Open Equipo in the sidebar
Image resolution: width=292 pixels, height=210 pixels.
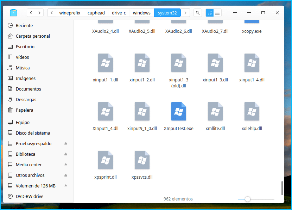38,122
